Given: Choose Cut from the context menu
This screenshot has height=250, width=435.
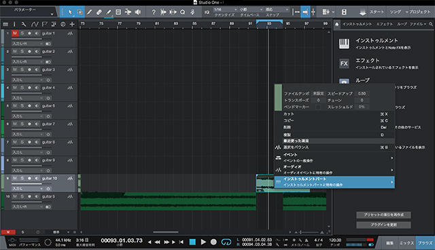Looking at the screenshot, I should coord(334,114).
